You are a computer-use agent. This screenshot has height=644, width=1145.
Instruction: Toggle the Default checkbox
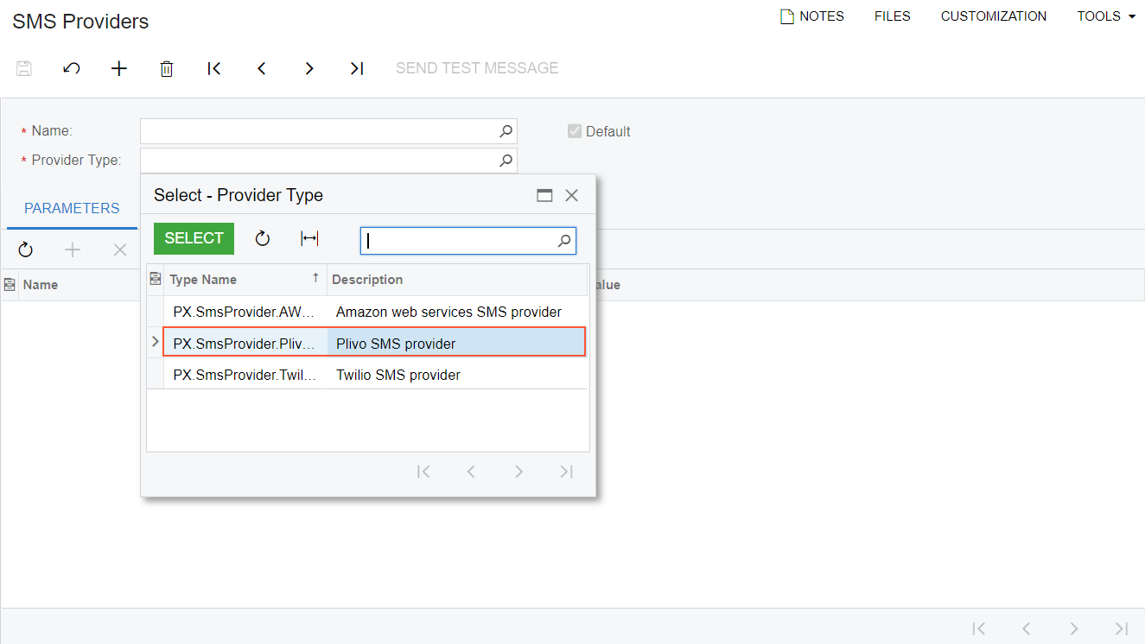(574, 131)
